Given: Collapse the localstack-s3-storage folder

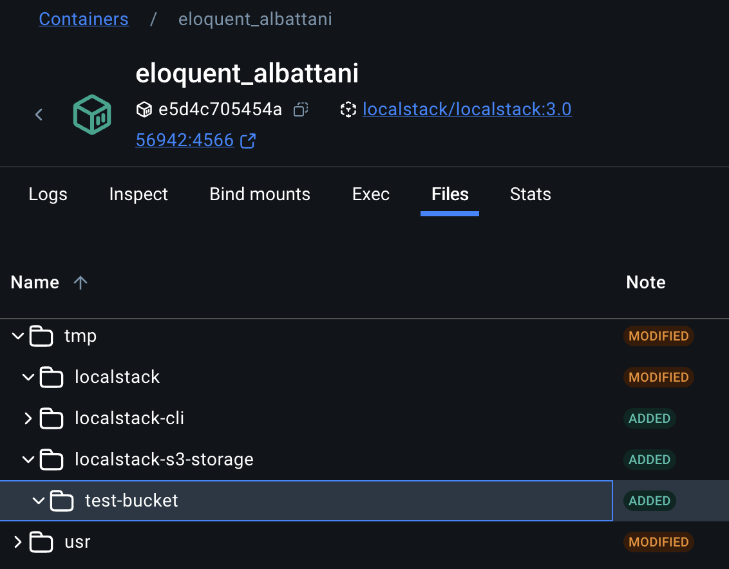Looking at the screenshot, I should (28, 460).
